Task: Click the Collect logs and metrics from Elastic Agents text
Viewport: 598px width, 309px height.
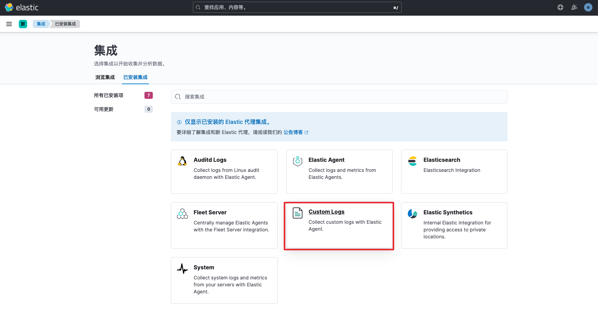Action: (342, 174)
